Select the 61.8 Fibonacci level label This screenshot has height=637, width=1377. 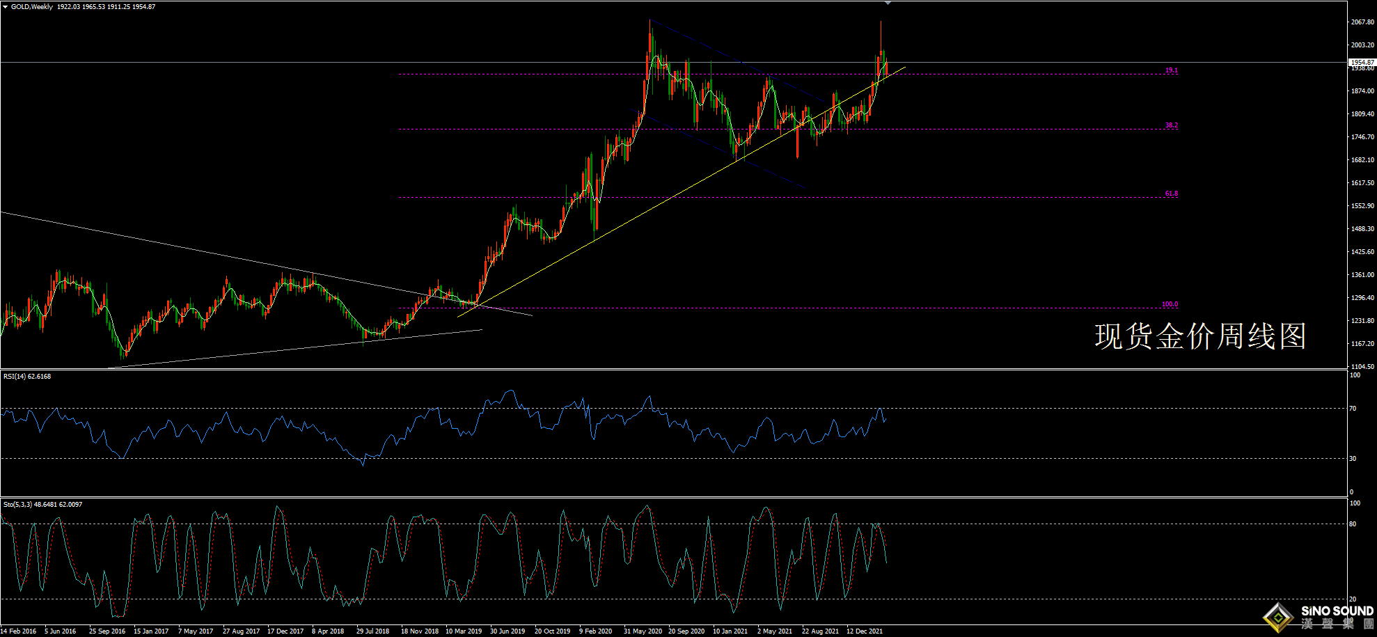[1172, 194]
